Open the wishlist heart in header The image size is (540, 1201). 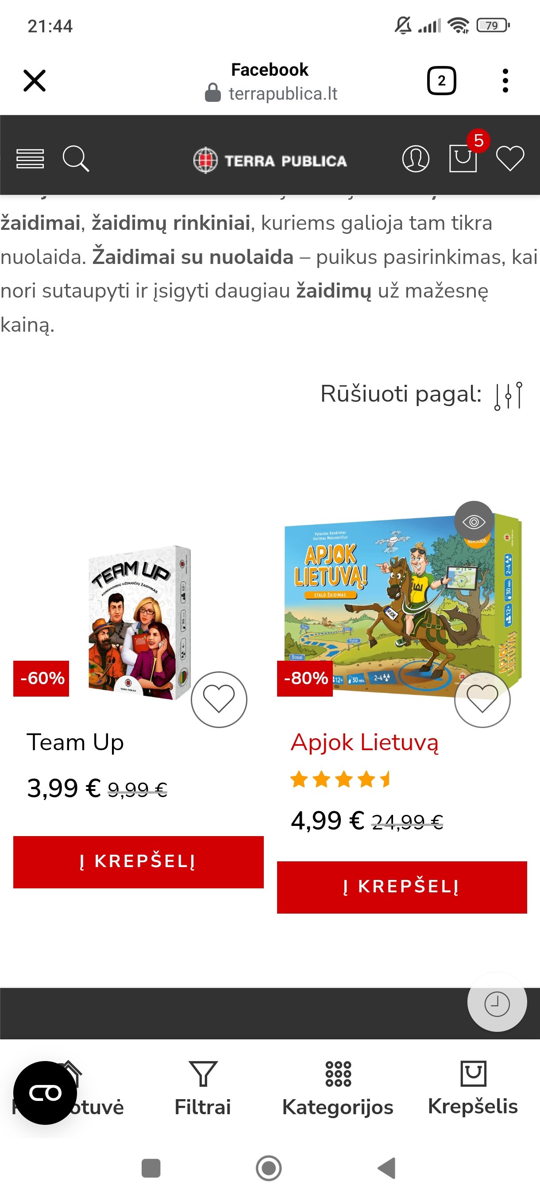510,159
